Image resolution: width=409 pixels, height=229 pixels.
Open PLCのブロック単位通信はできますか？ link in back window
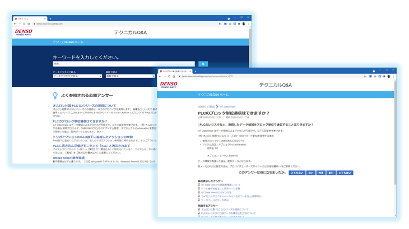click(80, 121)
